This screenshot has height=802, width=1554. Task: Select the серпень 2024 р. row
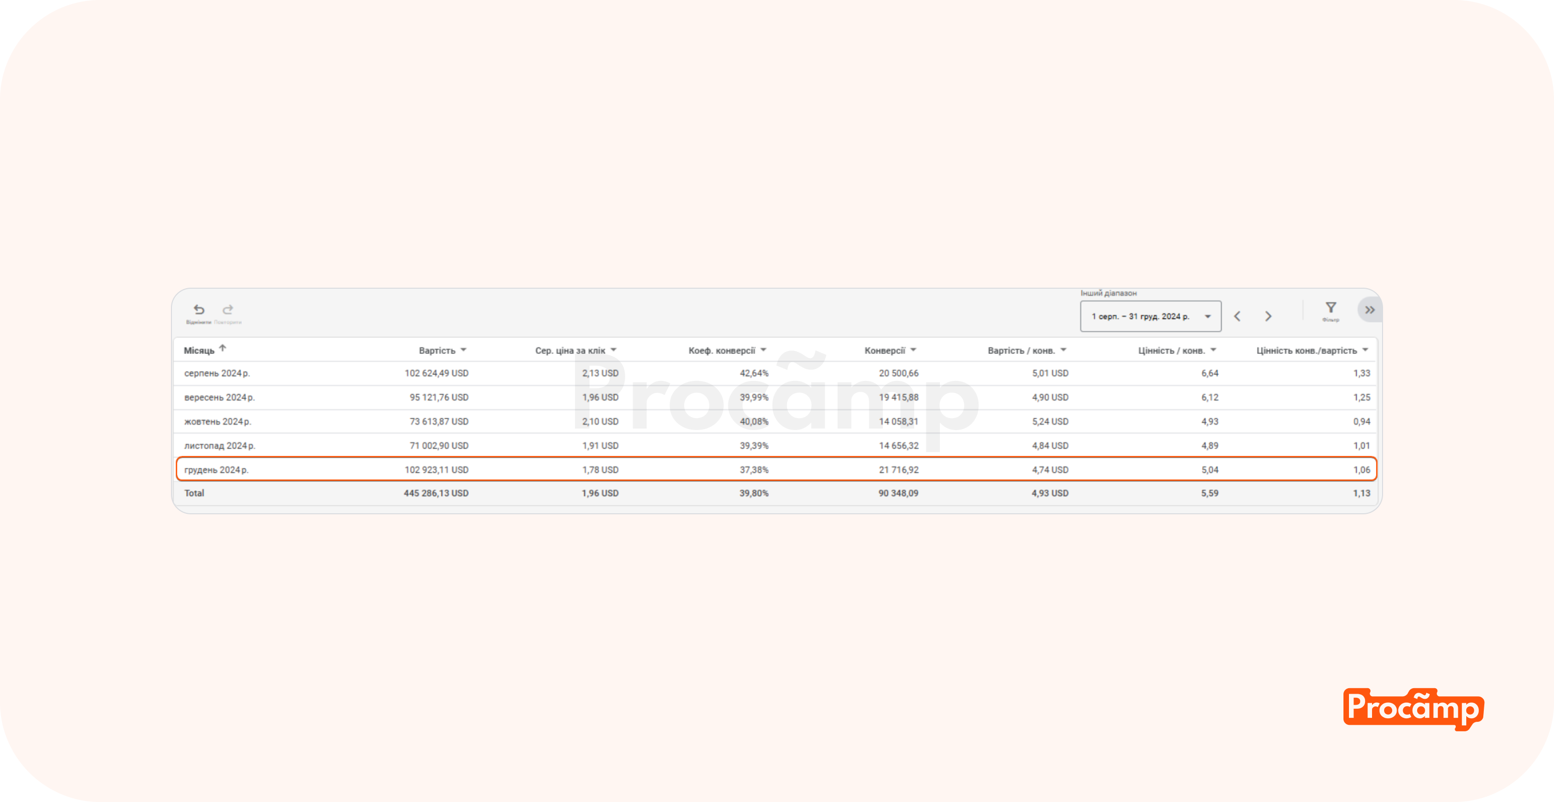pyautogui.click(x=217, y=373)
